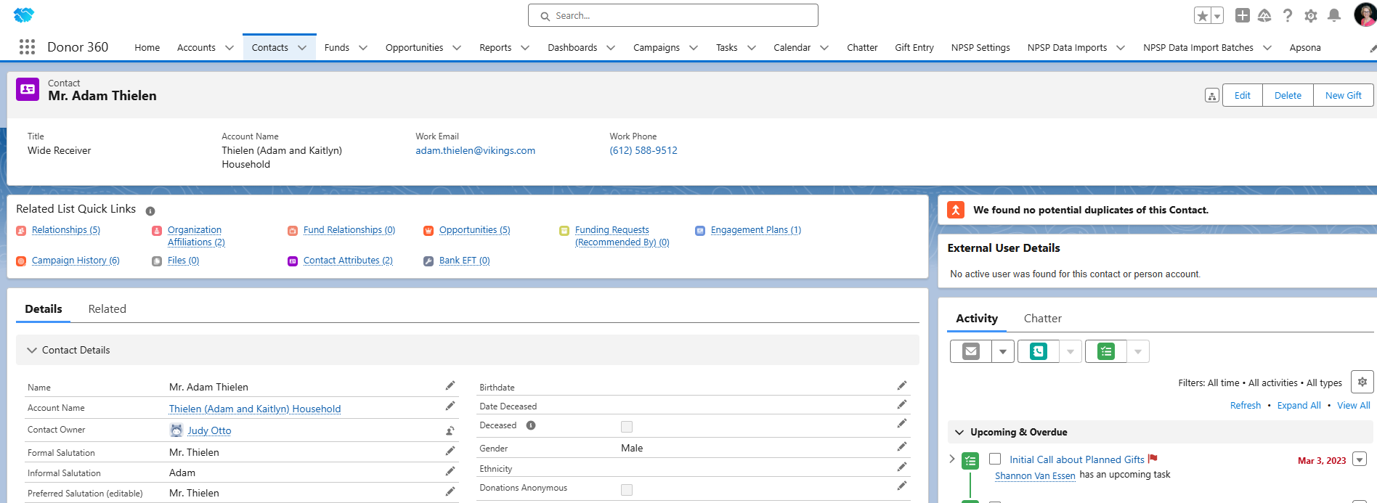Open the Accounts tab dropdown chevron

[x=229, y=48]
